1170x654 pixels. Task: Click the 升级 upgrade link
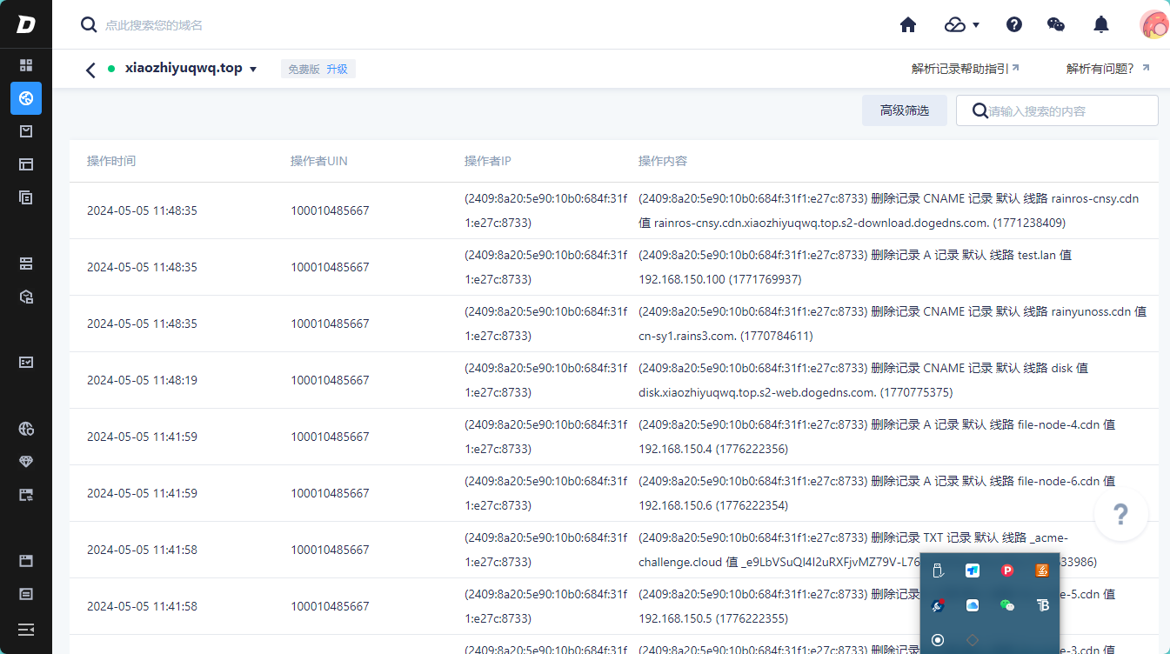click(x=338, y=69)
